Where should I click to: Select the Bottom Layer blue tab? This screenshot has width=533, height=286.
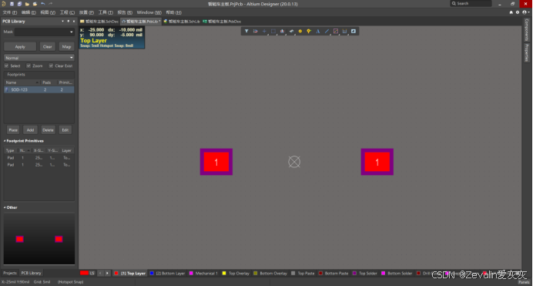tap(167, 273)
